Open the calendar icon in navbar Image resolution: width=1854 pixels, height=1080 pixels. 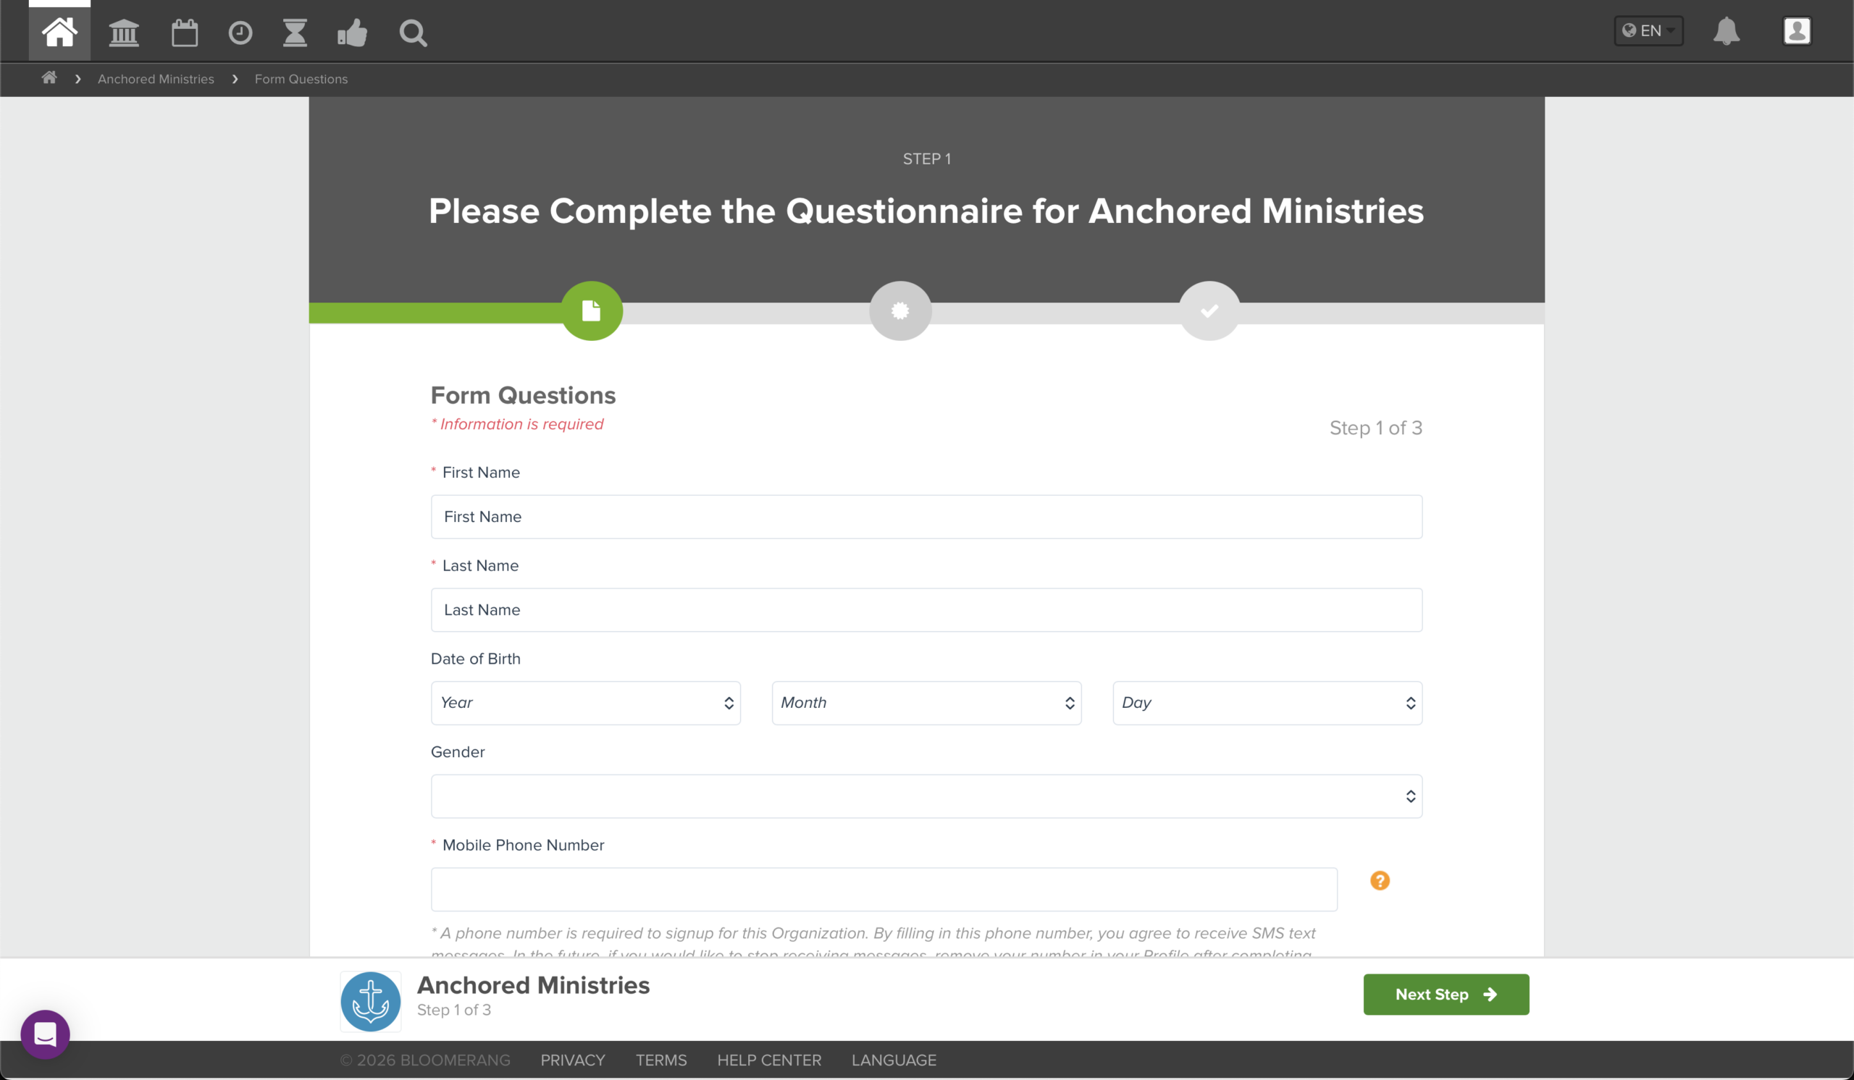[x=185, y=33]
